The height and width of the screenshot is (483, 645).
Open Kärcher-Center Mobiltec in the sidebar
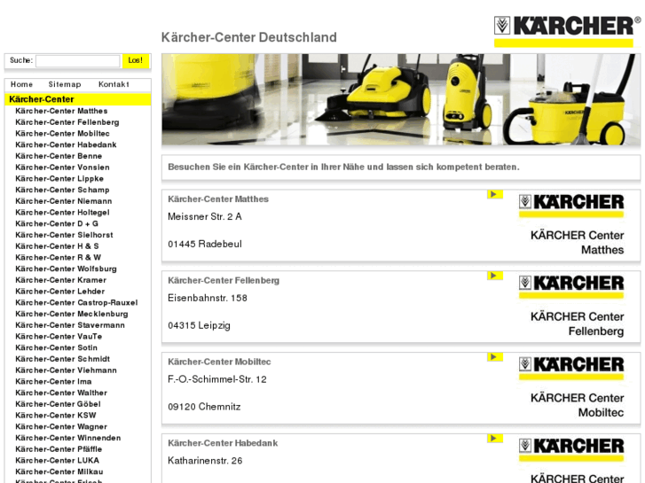tap(62, 134)
